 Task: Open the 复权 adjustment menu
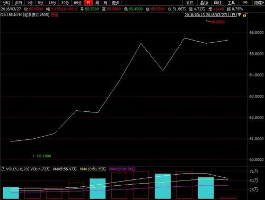[x=190, y=3]
